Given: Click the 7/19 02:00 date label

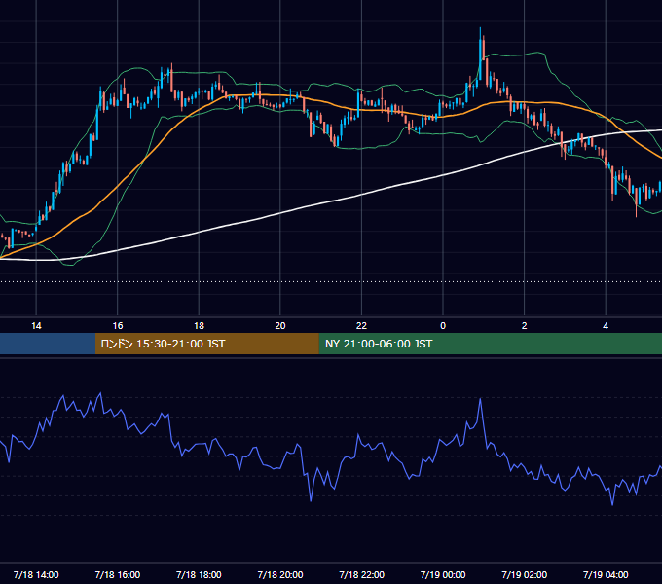Looking at the screenshot, I should pos(525,574).
